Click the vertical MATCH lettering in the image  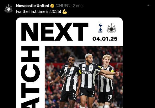[30, 77]
